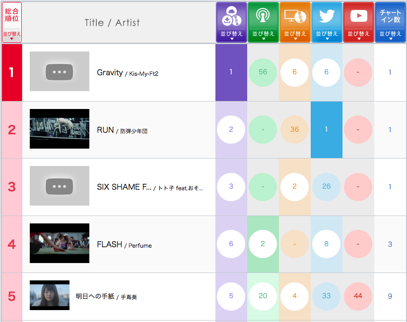Open the 明日への手紙 video thumbnail
Image resolution: width=407 pixels, height=322 pixels.
point(50,296)
